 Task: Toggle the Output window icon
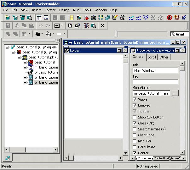[x=46, y=18]
